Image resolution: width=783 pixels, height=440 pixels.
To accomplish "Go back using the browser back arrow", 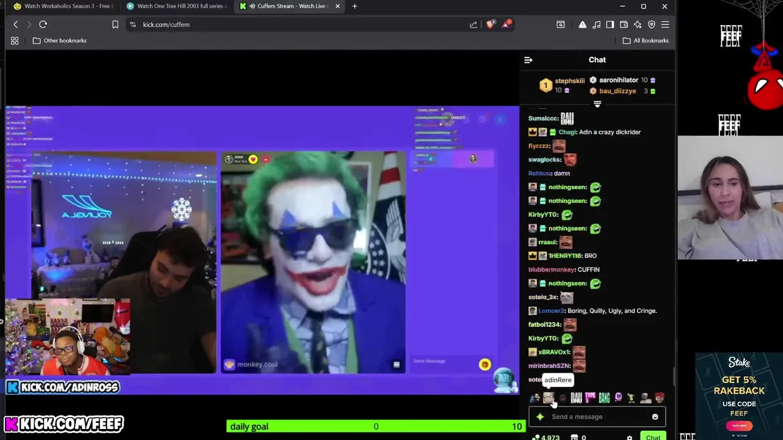I will point(15,24).
